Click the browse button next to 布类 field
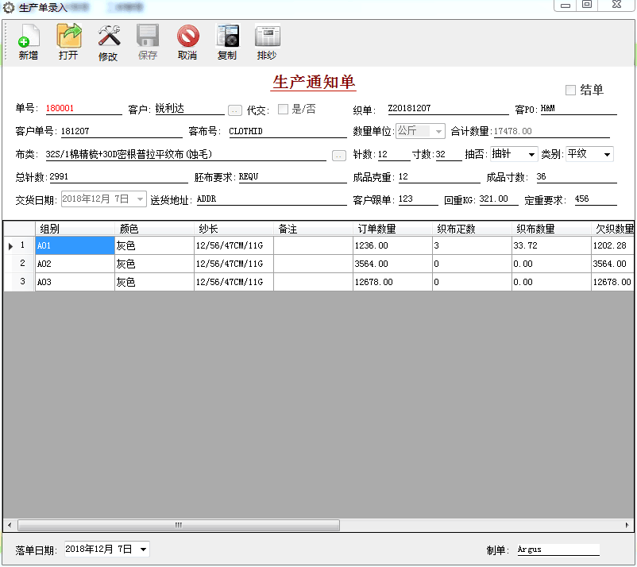 point(339,156)
